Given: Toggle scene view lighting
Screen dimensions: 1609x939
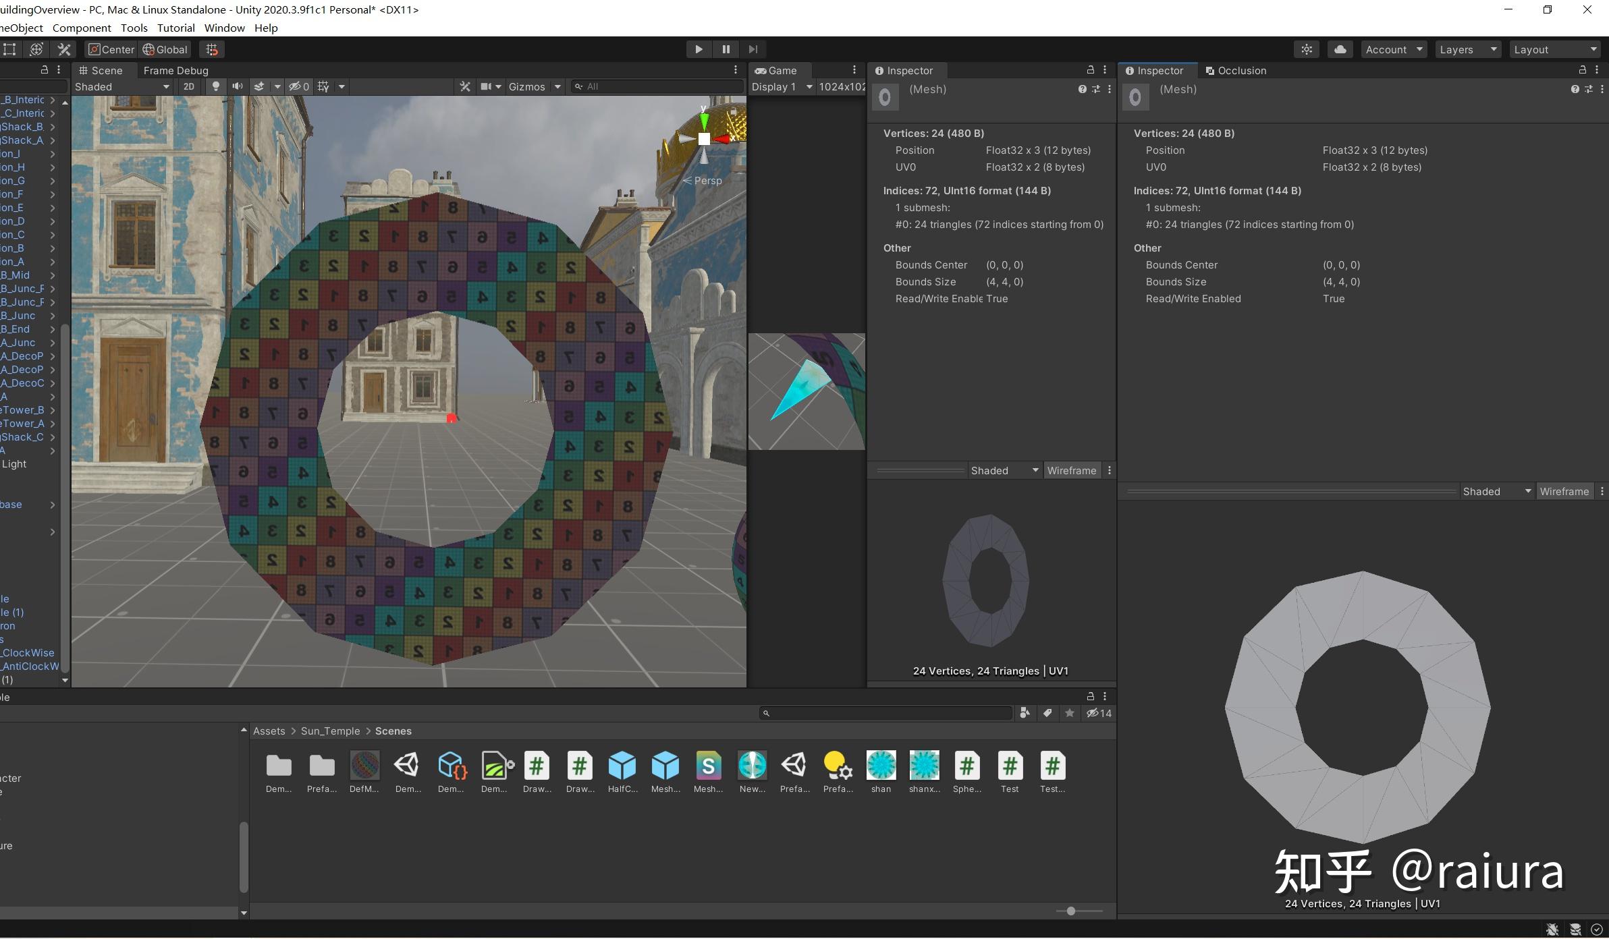Looking at the screenshot, I should click(215, 86).
